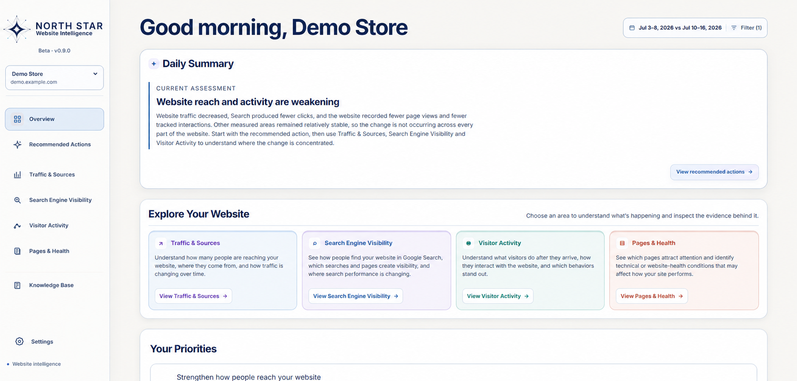Image resolution: width=797 pixels, height=381 pixels.
Task: Click the CURRENT ASSESSMENT label
Action: click(x=196, y=88)
